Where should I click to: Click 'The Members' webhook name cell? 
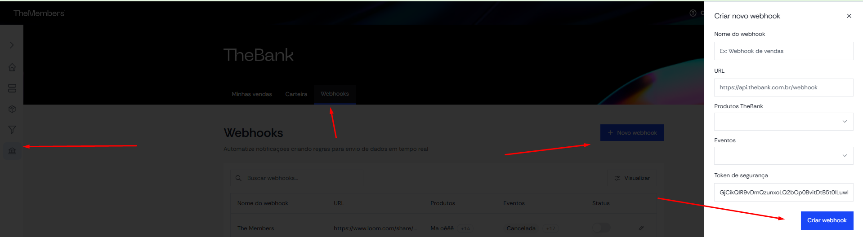pos(255,228)
